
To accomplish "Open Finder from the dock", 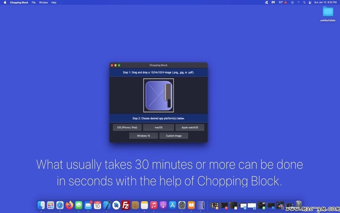I will (41, 205).
